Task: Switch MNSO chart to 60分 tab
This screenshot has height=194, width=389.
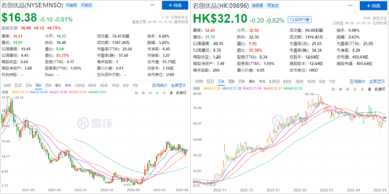Action: 92,85
